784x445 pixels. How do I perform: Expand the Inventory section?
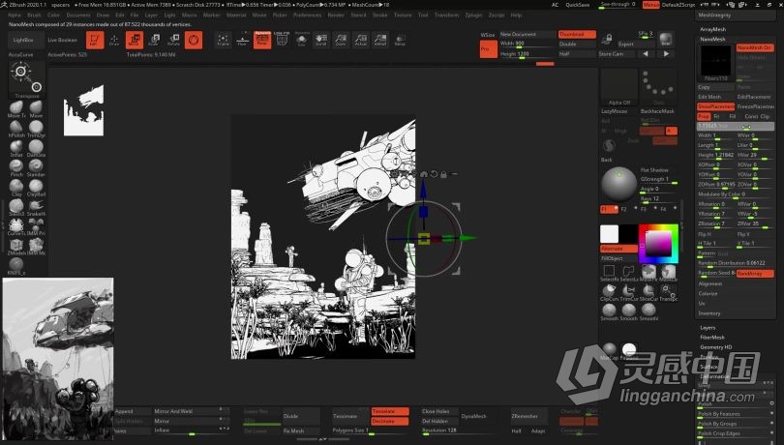(x=709, y=313)
